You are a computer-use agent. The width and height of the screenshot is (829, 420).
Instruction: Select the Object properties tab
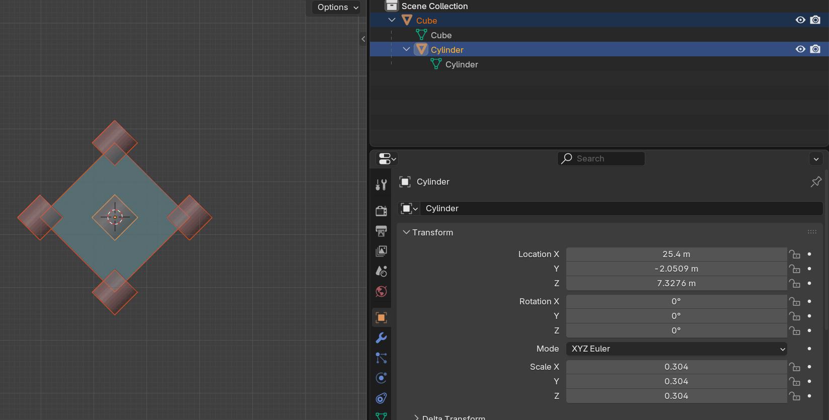tap(381, 317)
